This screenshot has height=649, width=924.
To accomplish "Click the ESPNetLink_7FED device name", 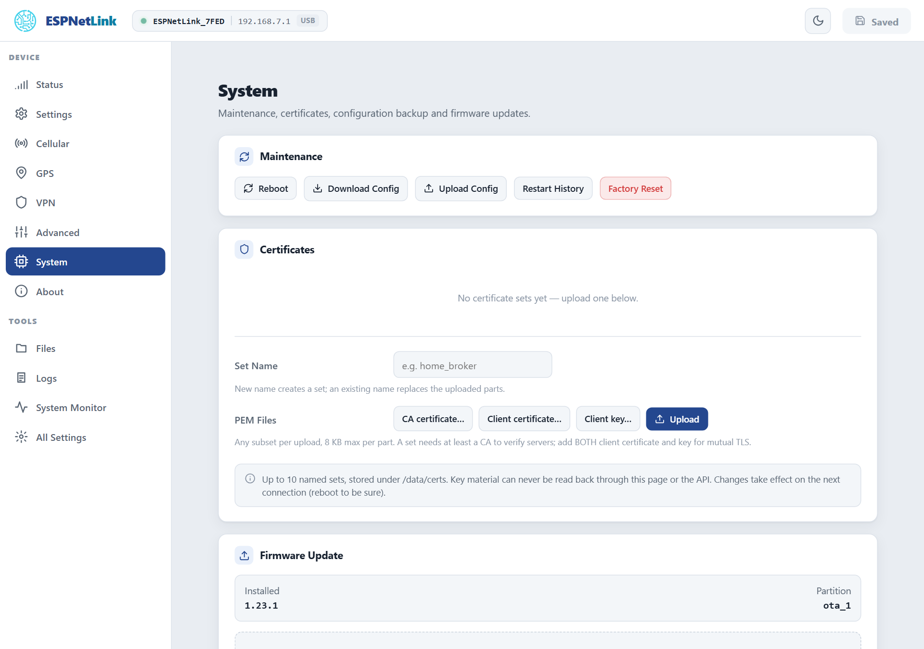I will [x=189, y=21].
